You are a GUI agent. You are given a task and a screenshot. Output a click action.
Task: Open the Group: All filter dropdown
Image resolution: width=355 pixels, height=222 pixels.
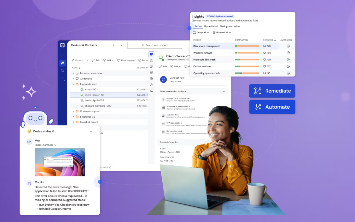coord(201,32)
